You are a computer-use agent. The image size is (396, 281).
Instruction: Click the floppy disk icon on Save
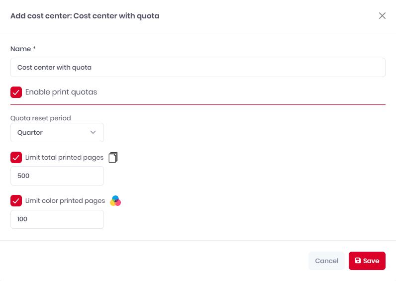tap(358, 261)
